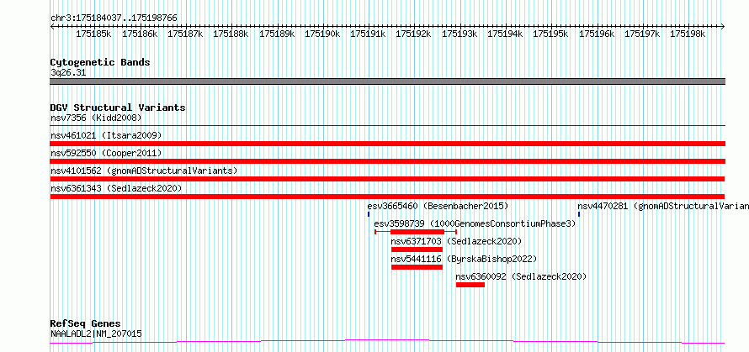Click the small blue esv3665460 marker
The height and width of the screenshot is (352, 749).
click(x=369, y=214)
